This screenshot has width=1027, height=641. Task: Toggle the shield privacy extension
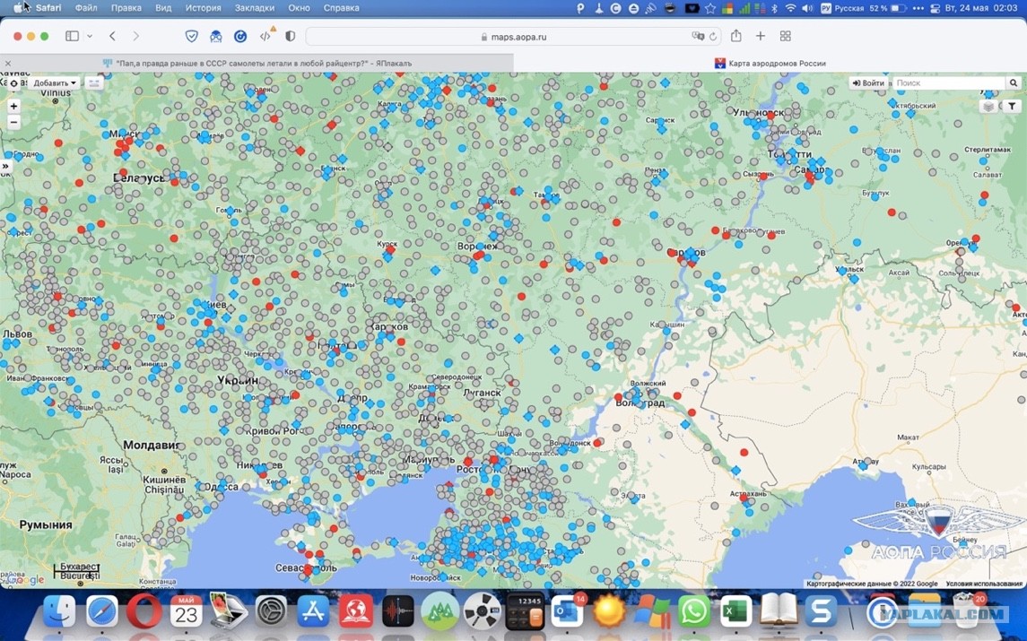click(191, 36)
